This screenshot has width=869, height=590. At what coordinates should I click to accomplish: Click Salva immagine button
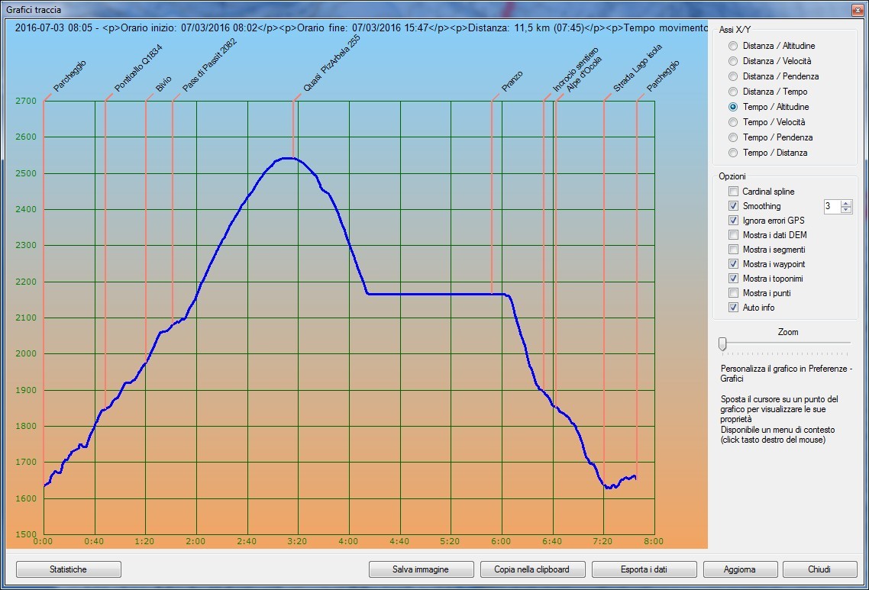(421, 569)
